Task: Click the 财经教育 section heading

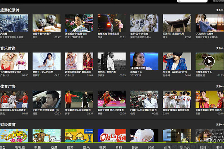Action: pyautogui.click(x=8, y=125)
